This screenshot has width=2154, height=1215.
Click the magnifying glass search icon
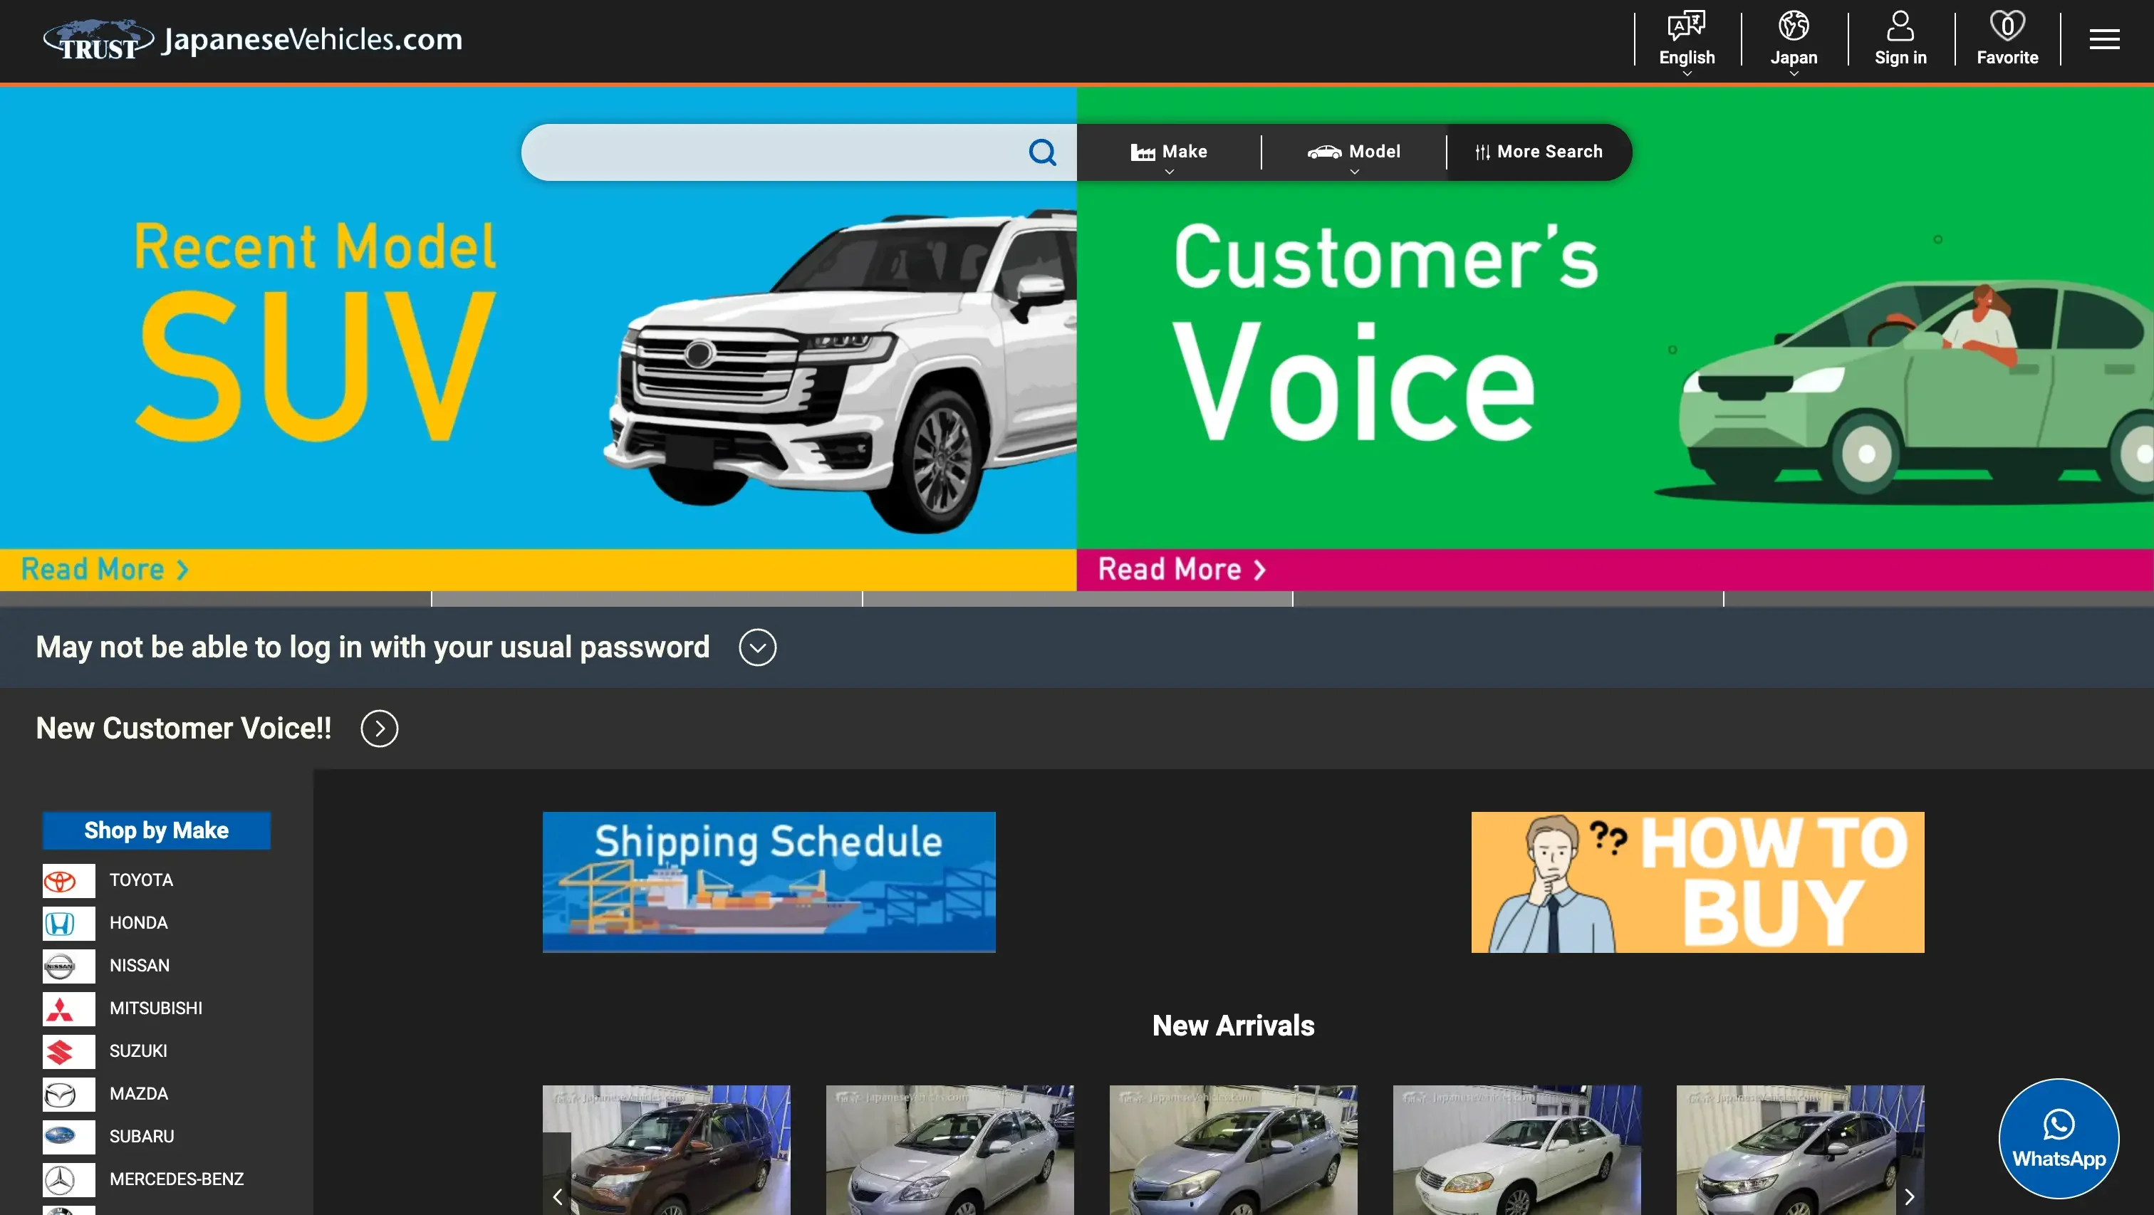[1042, 152]
